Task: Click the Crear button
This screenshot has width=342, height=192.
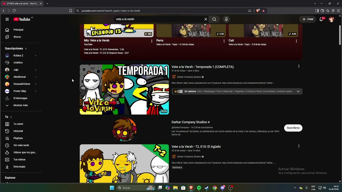Action: (x=308, y=19)
